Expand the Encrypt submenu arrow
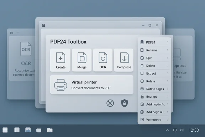Viewport: 205px width, 137px height. 168,97
